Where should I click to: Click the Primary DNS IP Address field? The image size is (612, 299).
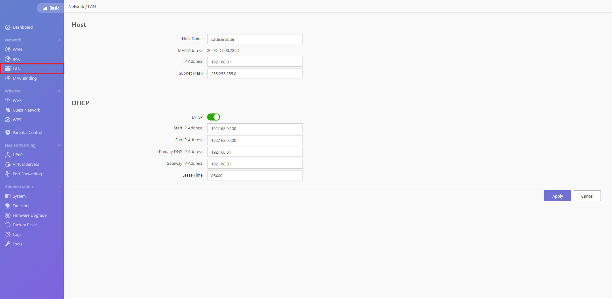[x=255, y=152]
